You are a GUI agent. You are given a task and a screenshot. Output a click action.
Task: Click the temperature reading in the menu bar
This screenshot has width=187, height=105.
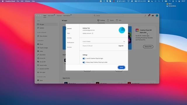(121, 1)
